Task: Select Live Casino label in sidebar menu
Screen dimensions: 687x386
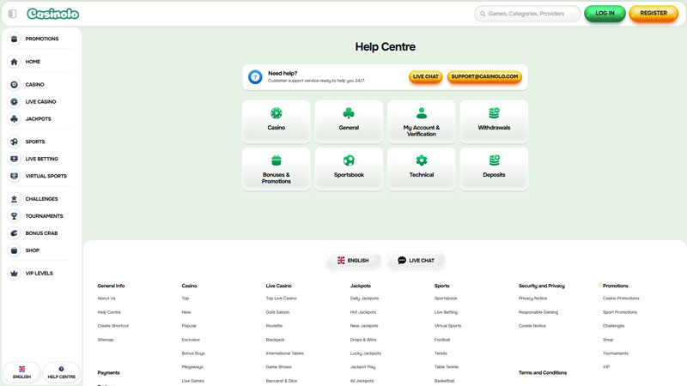Action: coord(40,101)
